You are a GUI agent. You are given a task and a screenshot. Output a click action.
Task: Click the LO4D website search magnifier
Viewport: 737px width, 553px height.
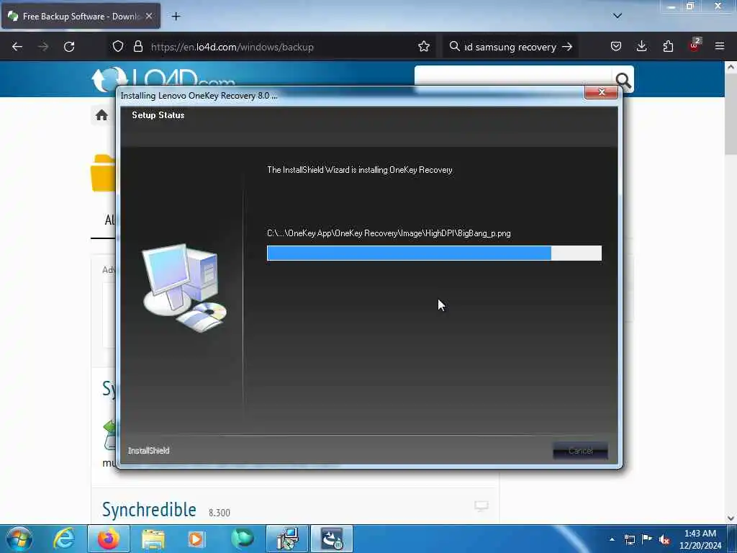(x=623, y=81)
